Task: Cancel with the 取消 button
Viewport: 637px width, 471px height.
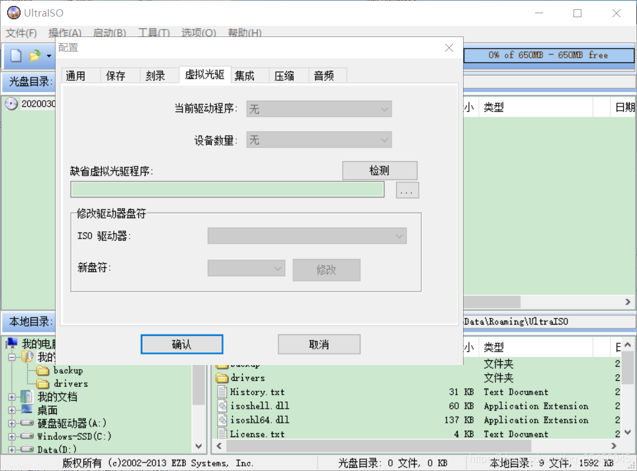Action: [x=319, y=344]
